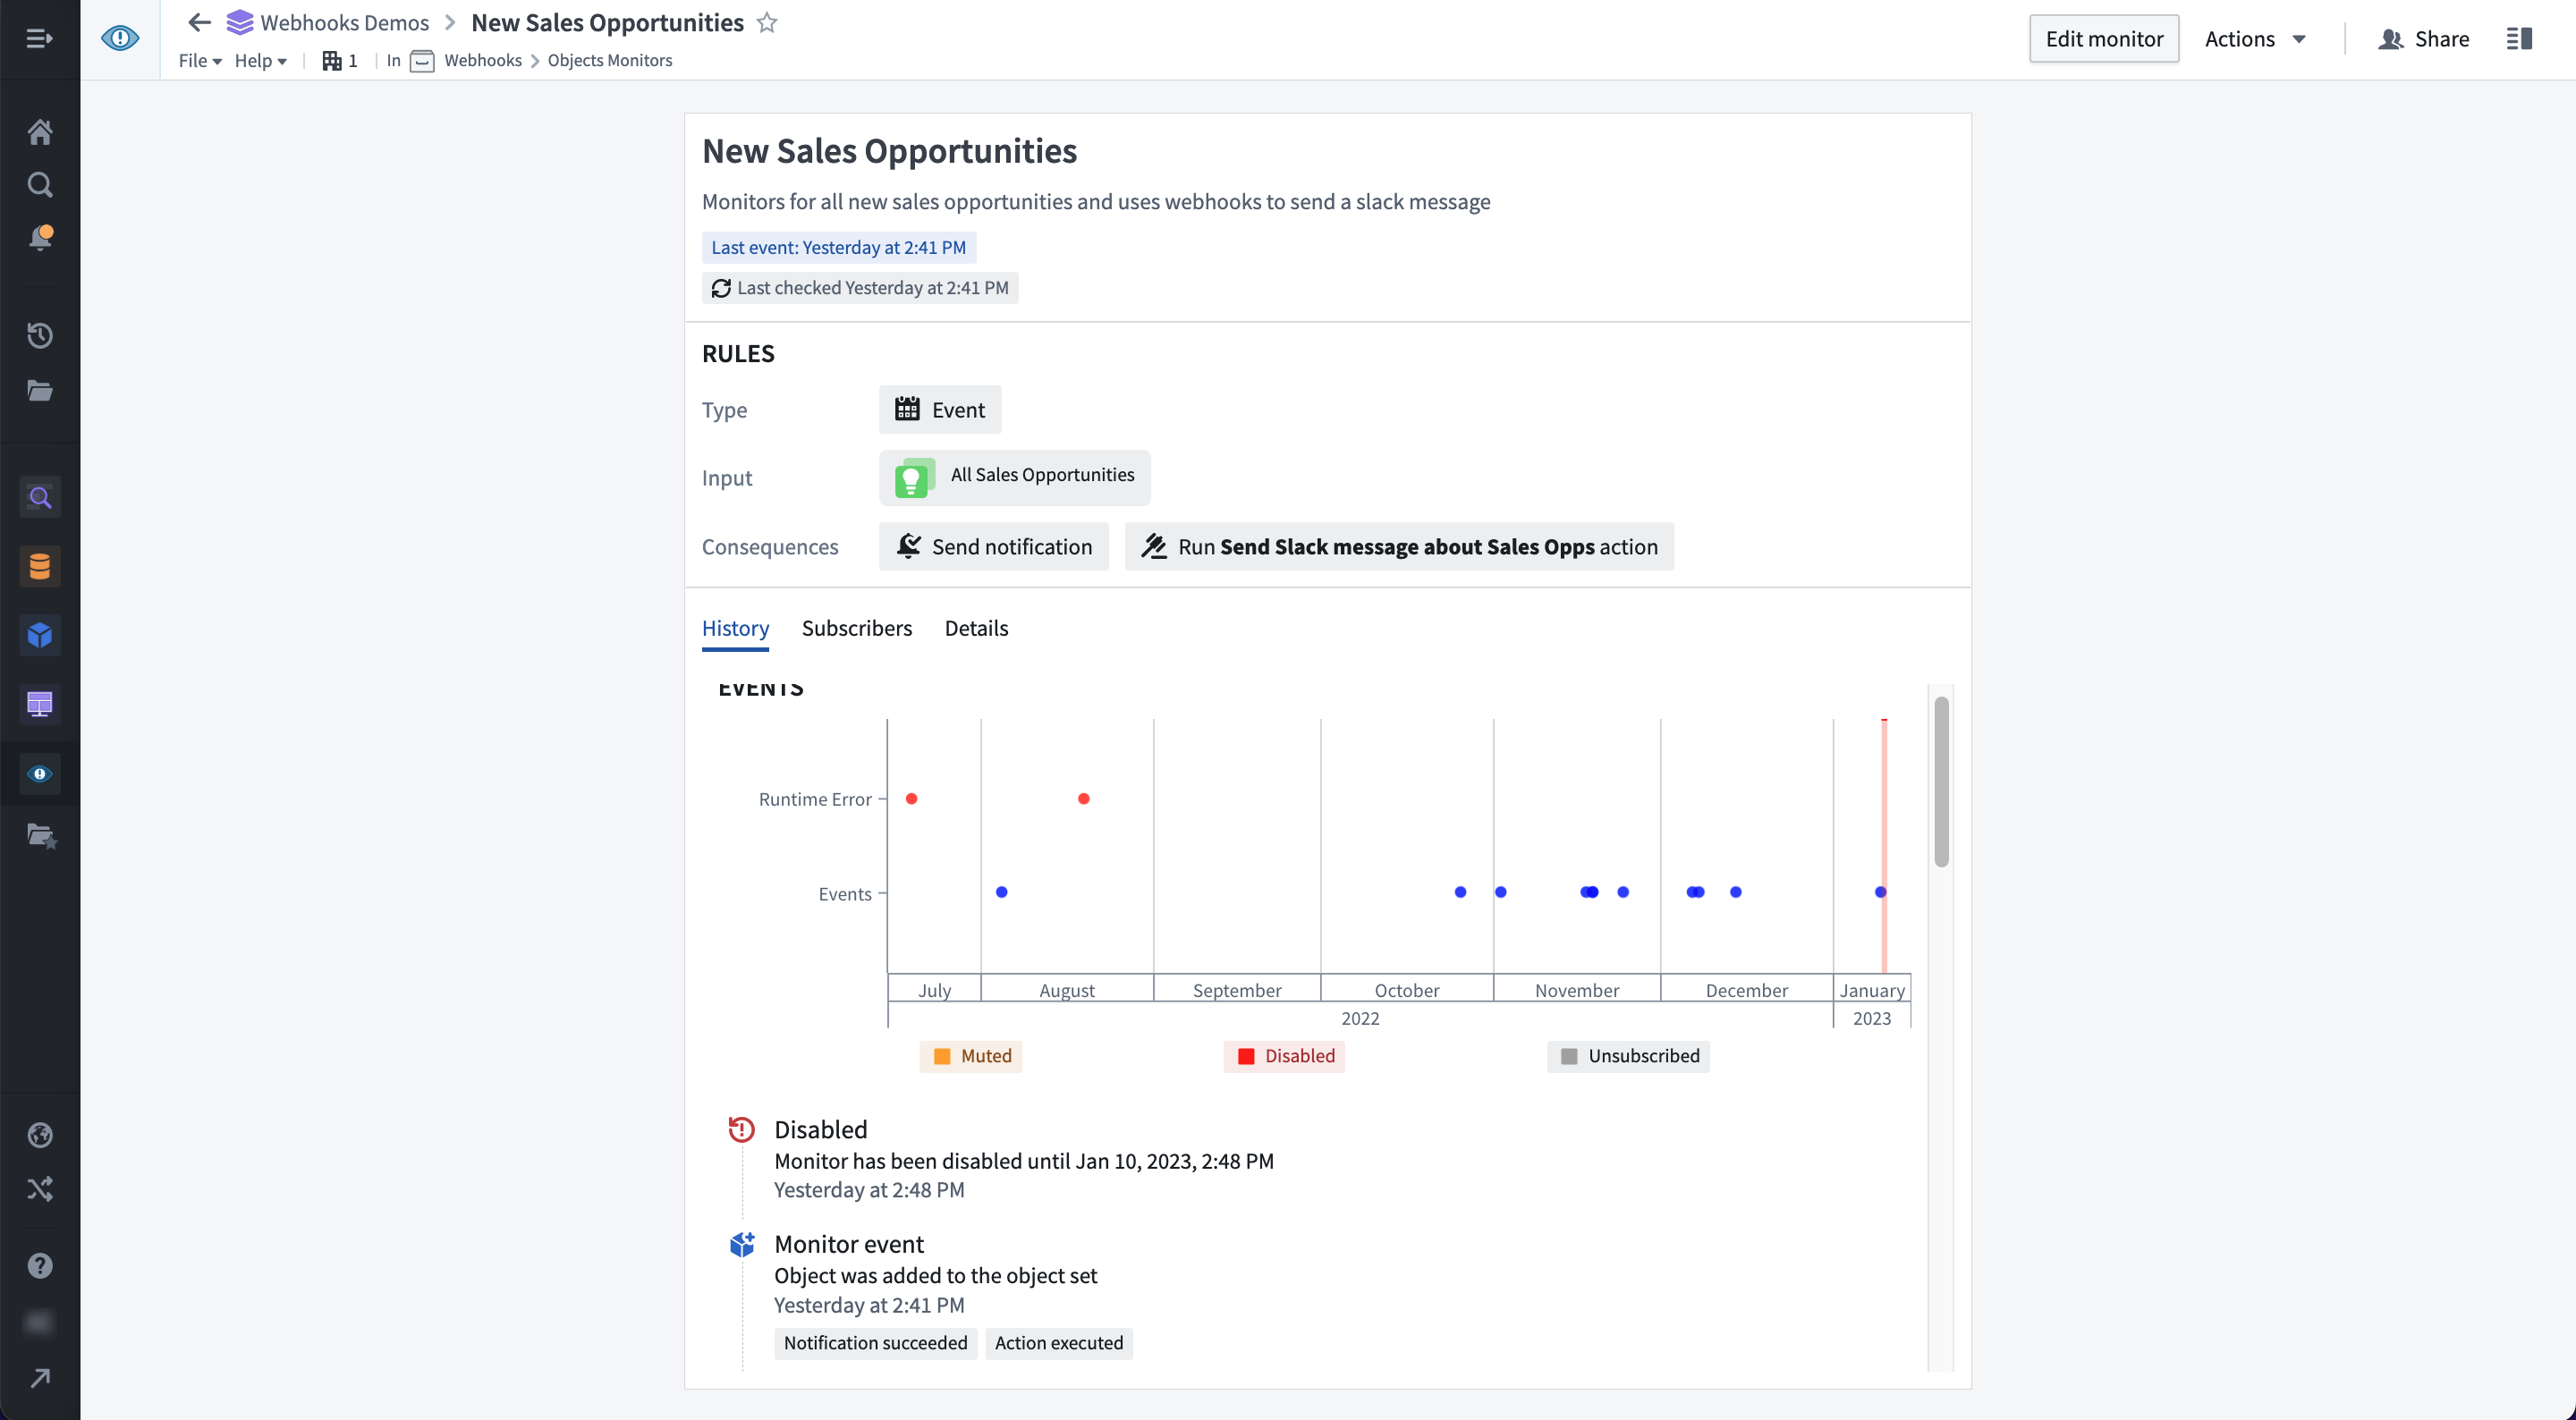Click the Monitor event cube icon
This screenshot has height=1420, width=2576.
741,1244
